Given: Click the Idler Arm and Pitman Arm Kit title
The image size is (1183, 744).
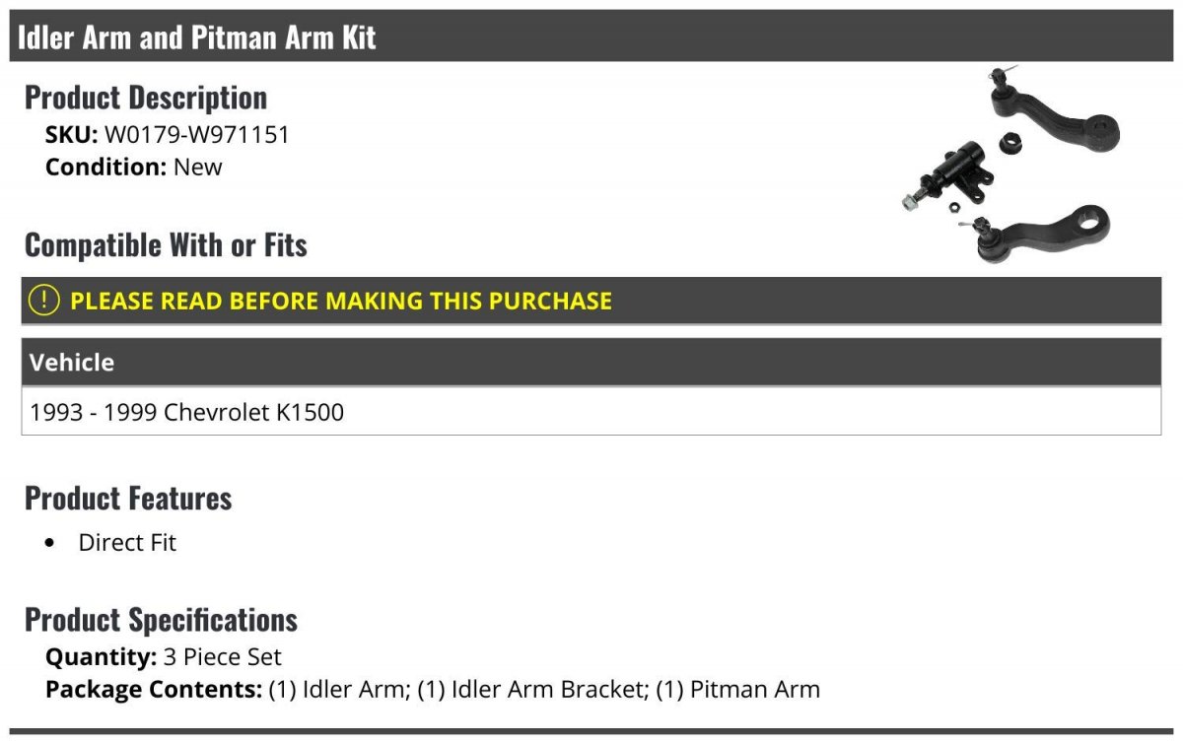Looking at the screenshot, I should coord(197,37).
